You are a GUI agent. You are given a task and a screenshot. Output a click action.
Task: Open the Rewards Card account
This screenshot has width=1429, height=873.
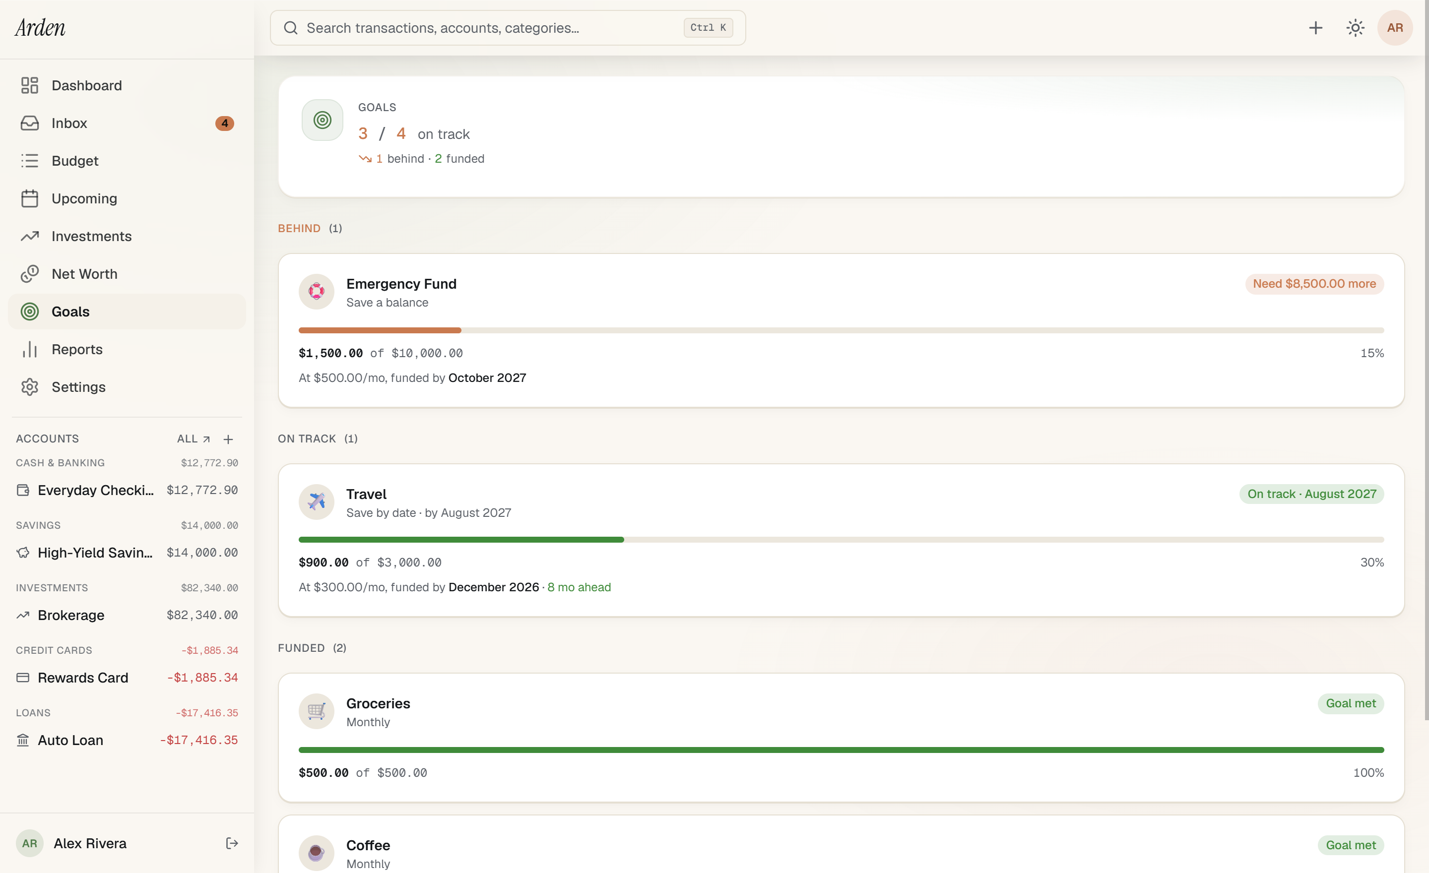[127, 678]
